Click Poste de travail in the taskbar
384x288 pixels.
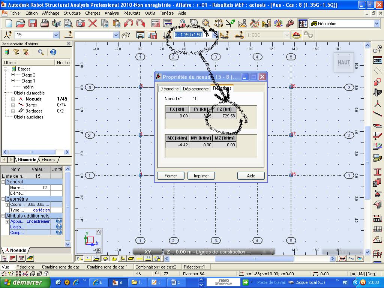(271, 282)
